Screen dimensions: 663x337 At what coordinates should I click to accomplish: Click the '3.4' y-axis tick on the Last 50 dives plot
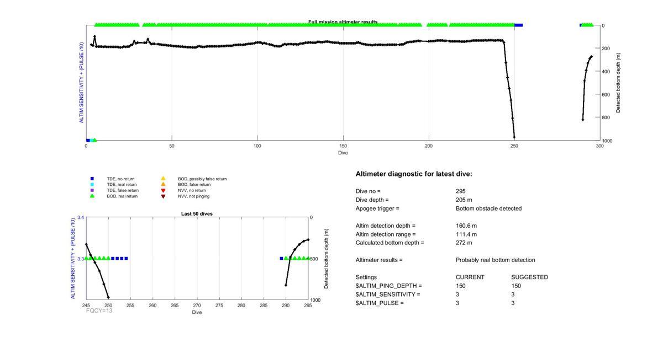(x=81, y=218)
